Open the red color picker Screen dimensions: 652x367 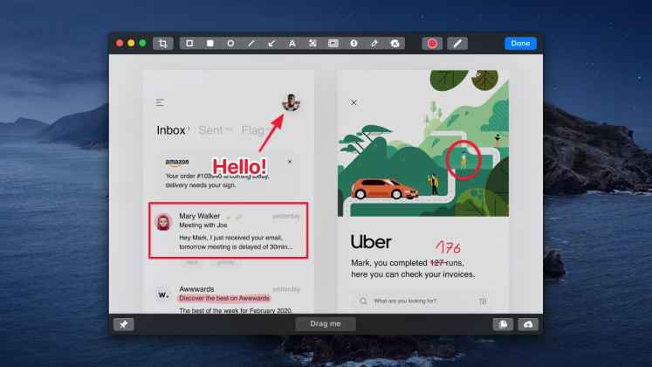pos(431,43)
